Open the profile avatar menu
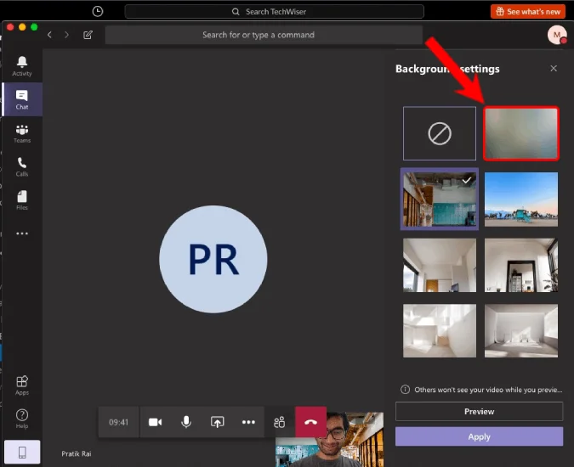The height and width of the screenshot is (467, 574). coord(557,35)
